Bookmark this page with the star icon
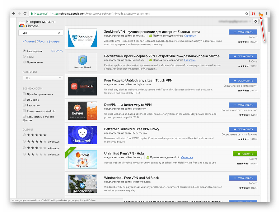 pyautogui.click(x=247, y=14)
